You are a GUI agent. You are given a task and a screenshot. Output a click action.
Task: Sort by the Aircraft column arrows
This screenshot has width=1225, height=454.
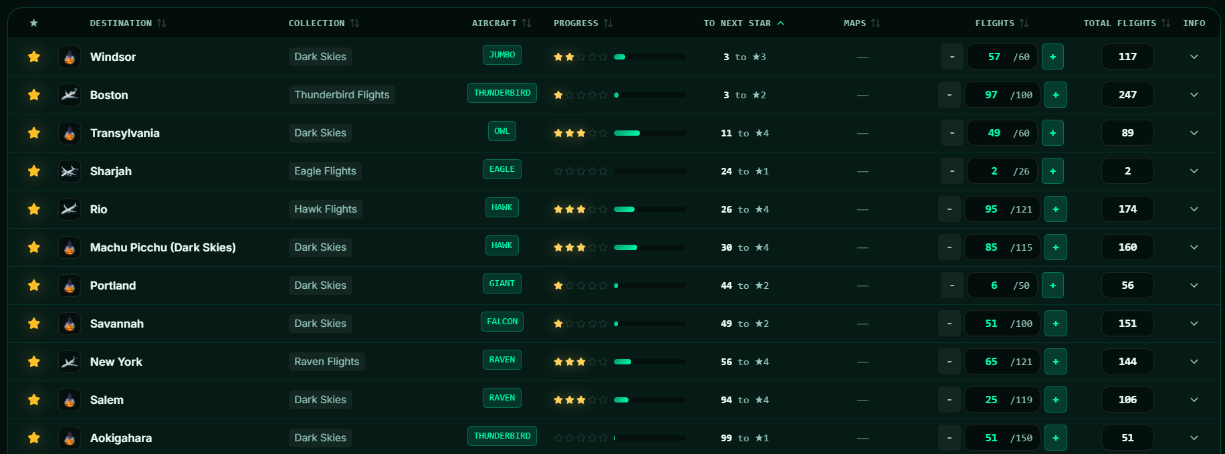(526, 23)
